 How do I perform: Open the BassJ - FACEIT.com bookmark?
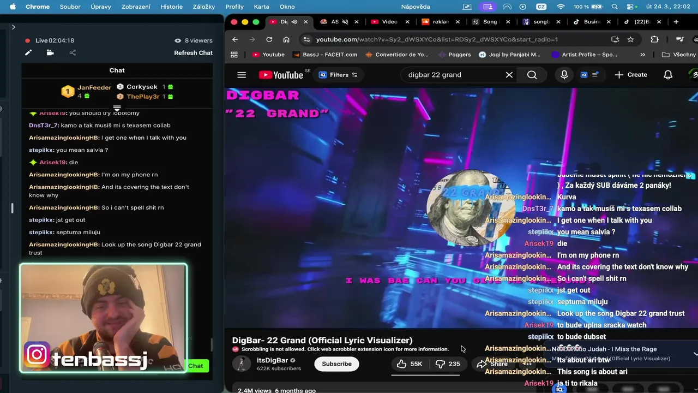tap(325, 55)
